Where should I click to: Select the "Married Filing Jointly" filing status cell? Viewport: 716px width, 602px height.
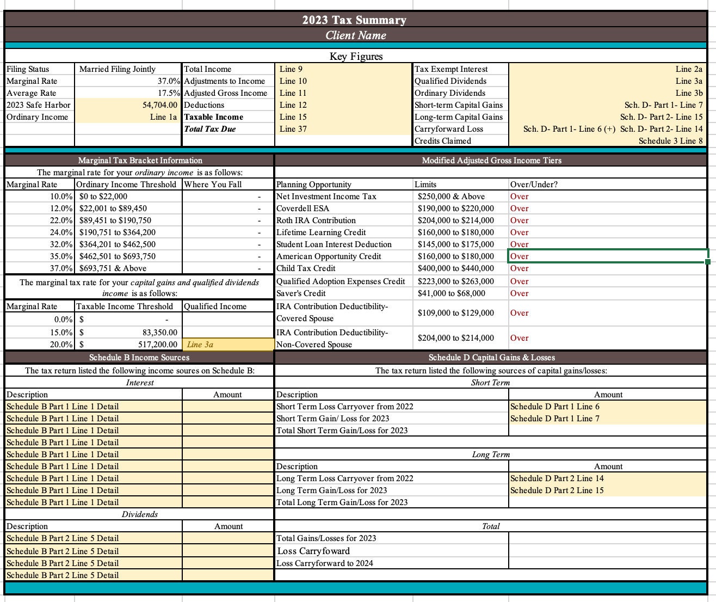point(128,69)
